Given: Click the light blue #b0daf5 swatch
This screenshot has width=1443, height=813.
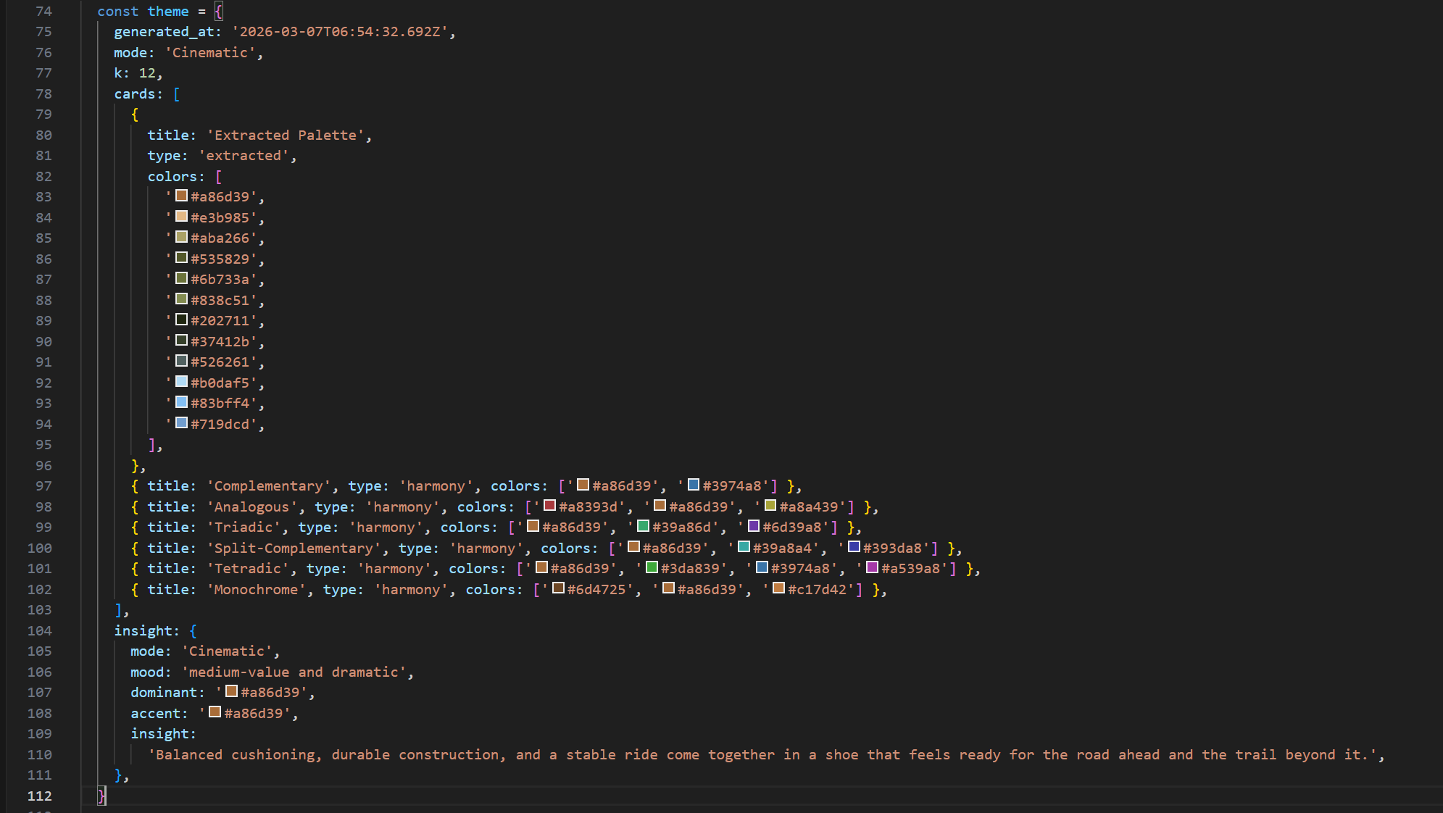Looking at the screenshot, I should 182,382.
